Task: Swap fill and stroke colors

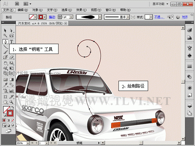Action: point(13,107)
